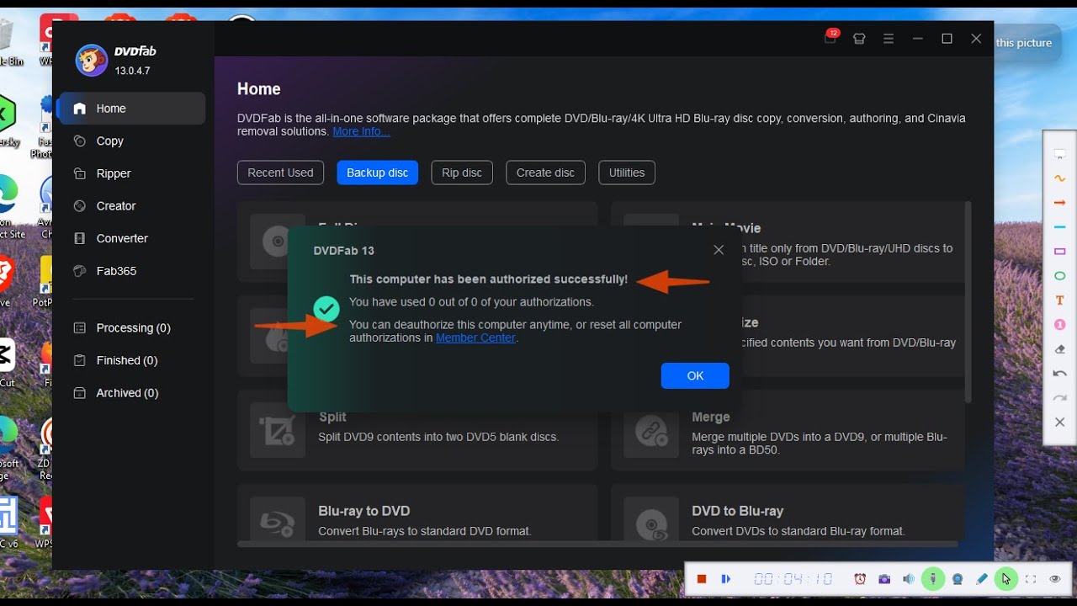
Task: Switch to the Create disc tab
Action: (x=545, y=173)
